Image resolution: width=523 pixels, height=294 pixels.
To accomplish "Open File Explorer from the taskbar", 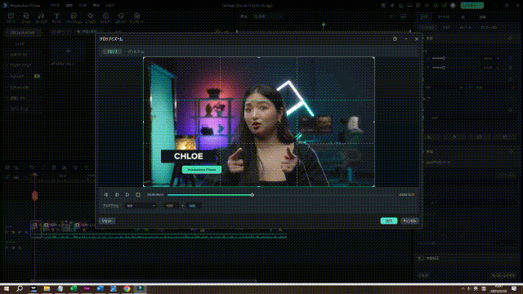I will [x=47, y=288].
